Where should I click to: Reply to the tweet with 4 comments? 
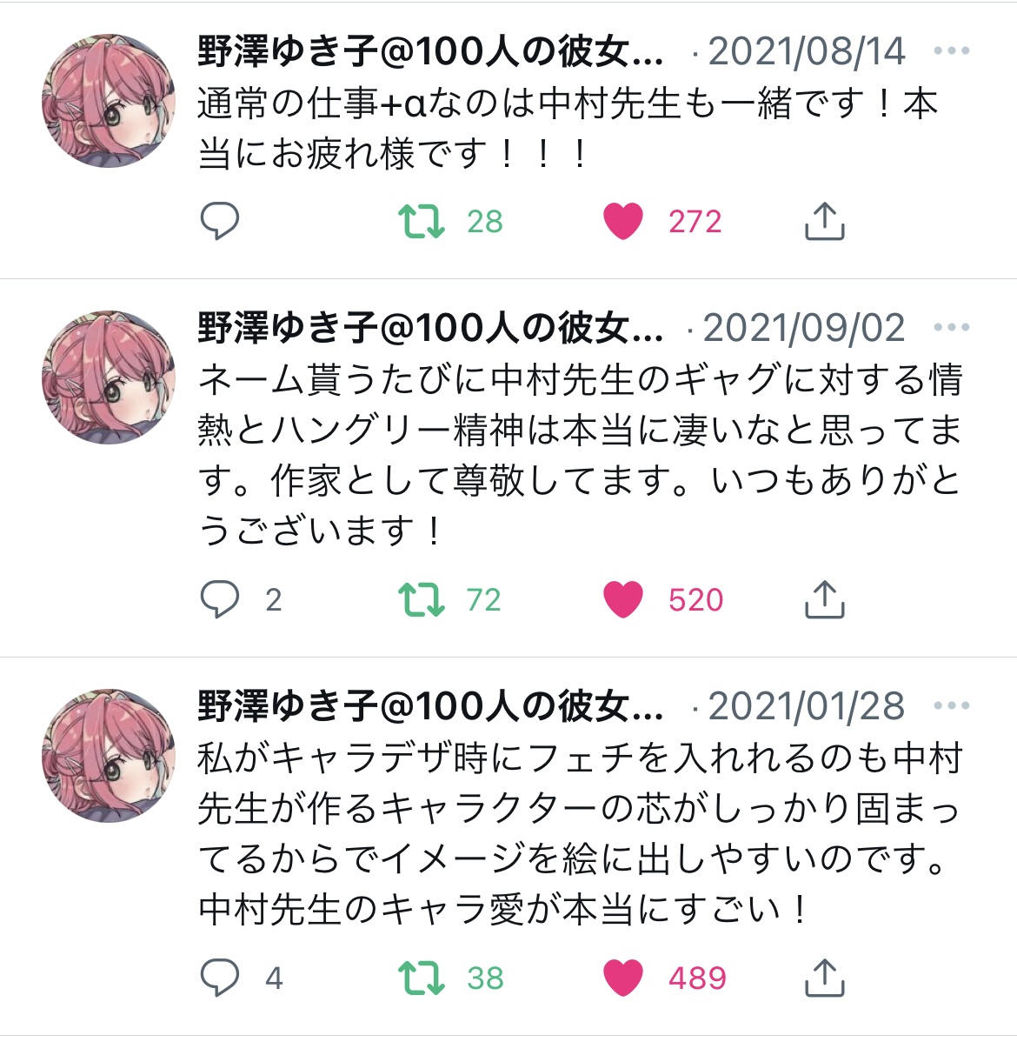[220, 978]
